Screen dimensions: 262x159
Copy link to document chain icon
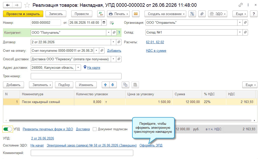(240, 5)
